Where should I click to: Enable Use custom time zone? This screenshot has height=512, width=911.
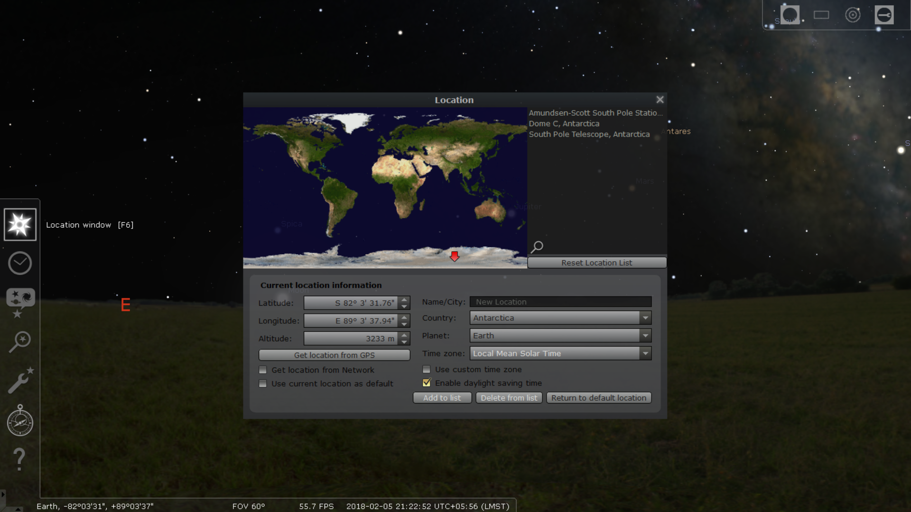pyautogui.click(x=427, y=369)
